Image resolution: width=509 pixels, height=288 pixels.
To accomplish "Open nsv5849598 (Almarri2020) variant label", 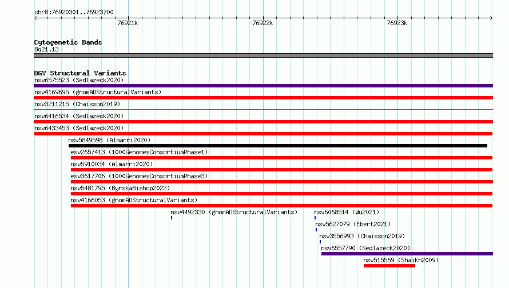I will click(109, 140).
